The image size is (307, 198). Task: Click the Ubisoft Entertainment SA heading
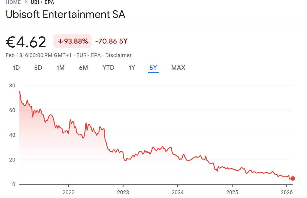(66, 15)
